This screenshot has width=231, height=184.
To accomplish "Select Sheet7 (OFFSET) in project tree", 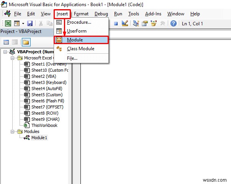I will coord(47,107).
